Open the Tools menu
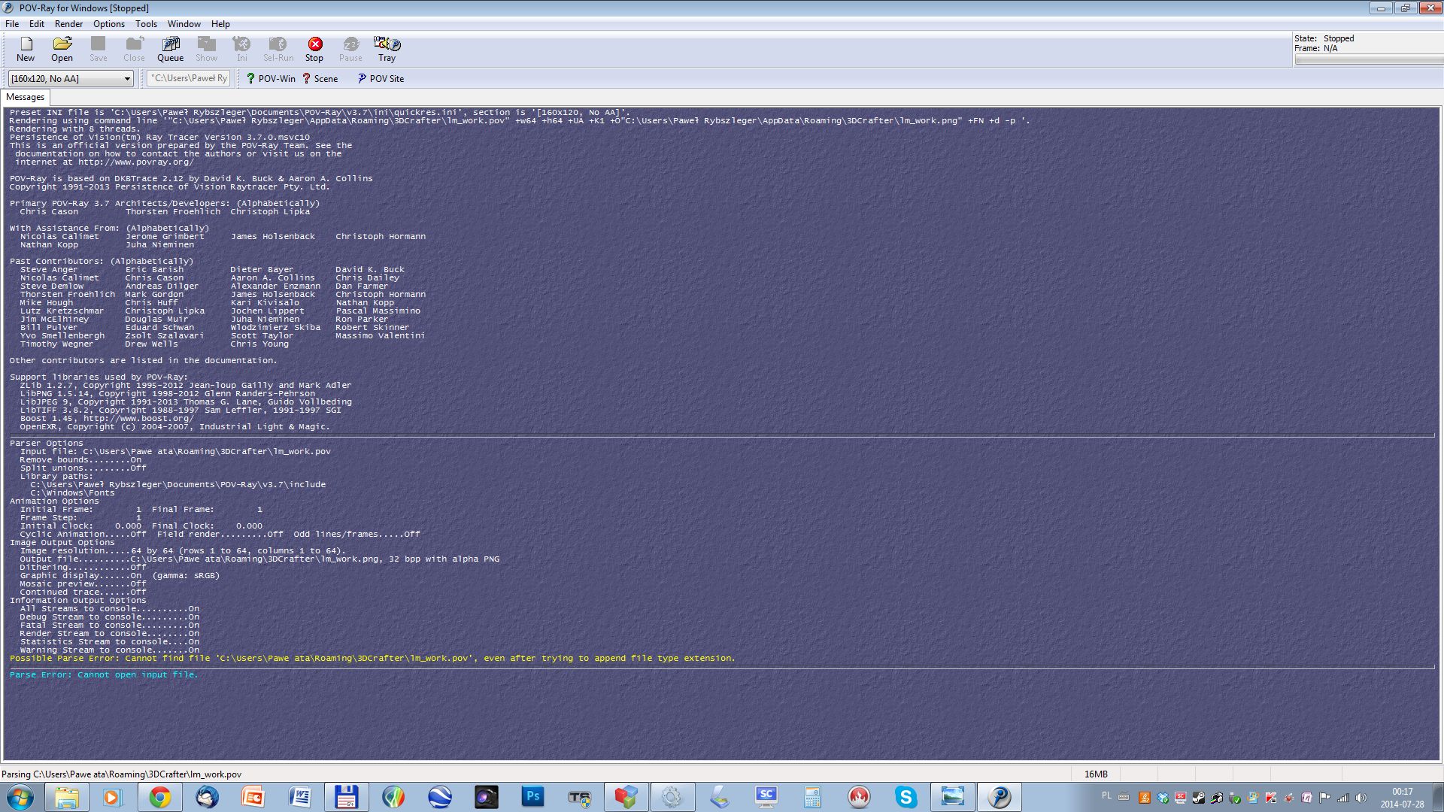The image size is (1444, 812). [146, 24]
